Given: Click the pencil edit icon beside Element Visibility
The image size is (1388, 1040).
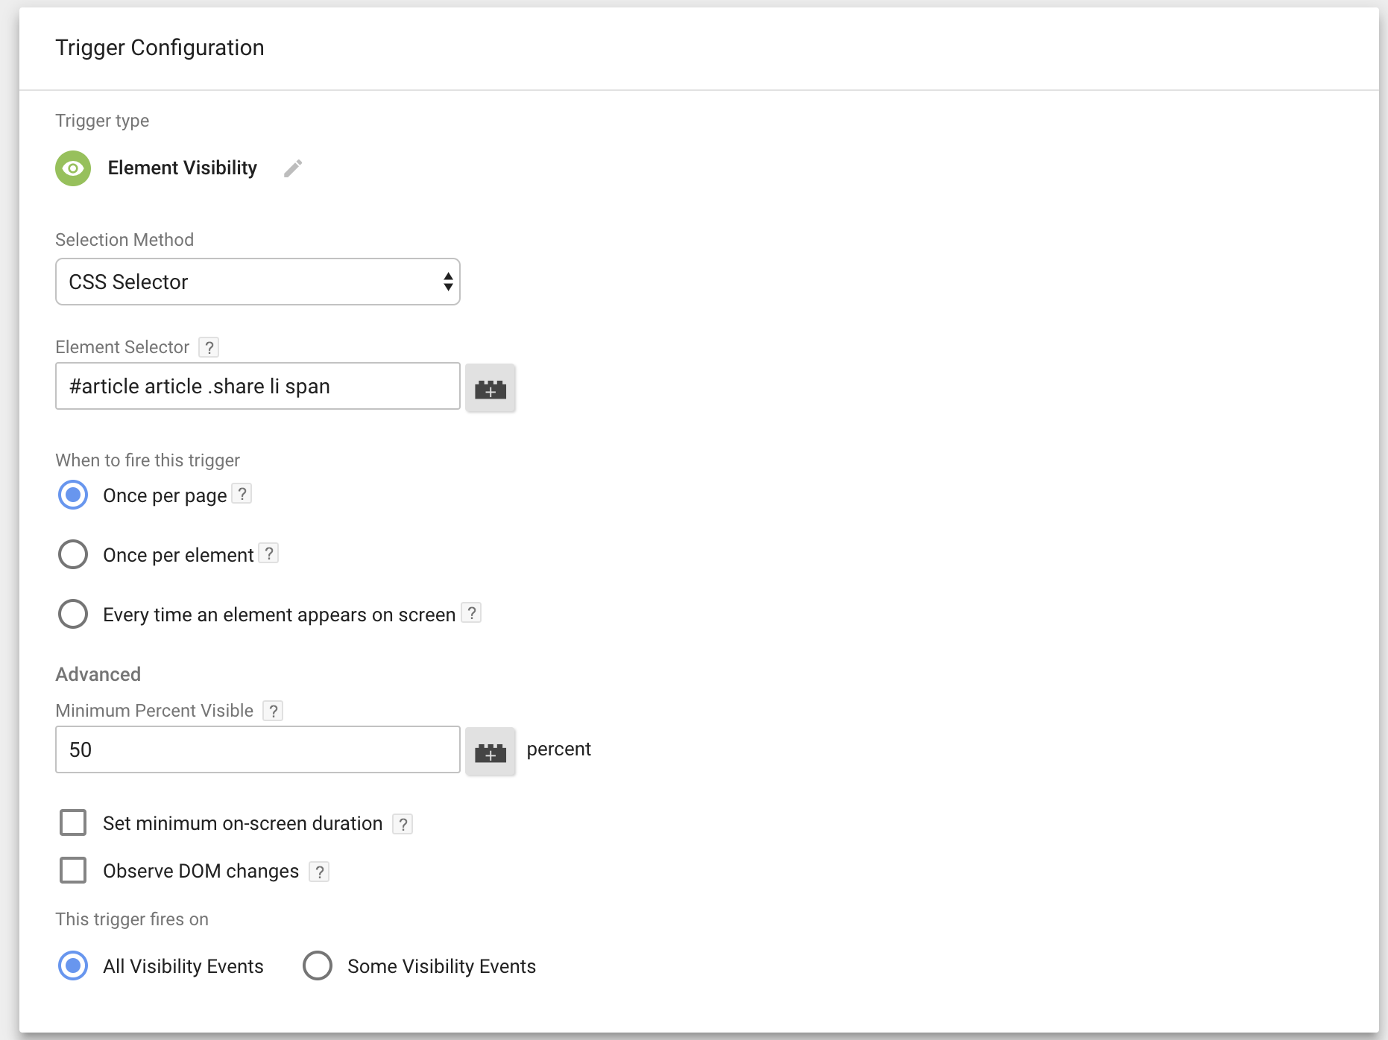Looking at the screenshot, I should click(293, 168).
